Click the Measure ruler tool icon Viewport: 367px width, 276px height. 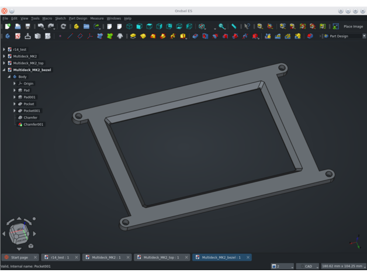click(234, 26)
